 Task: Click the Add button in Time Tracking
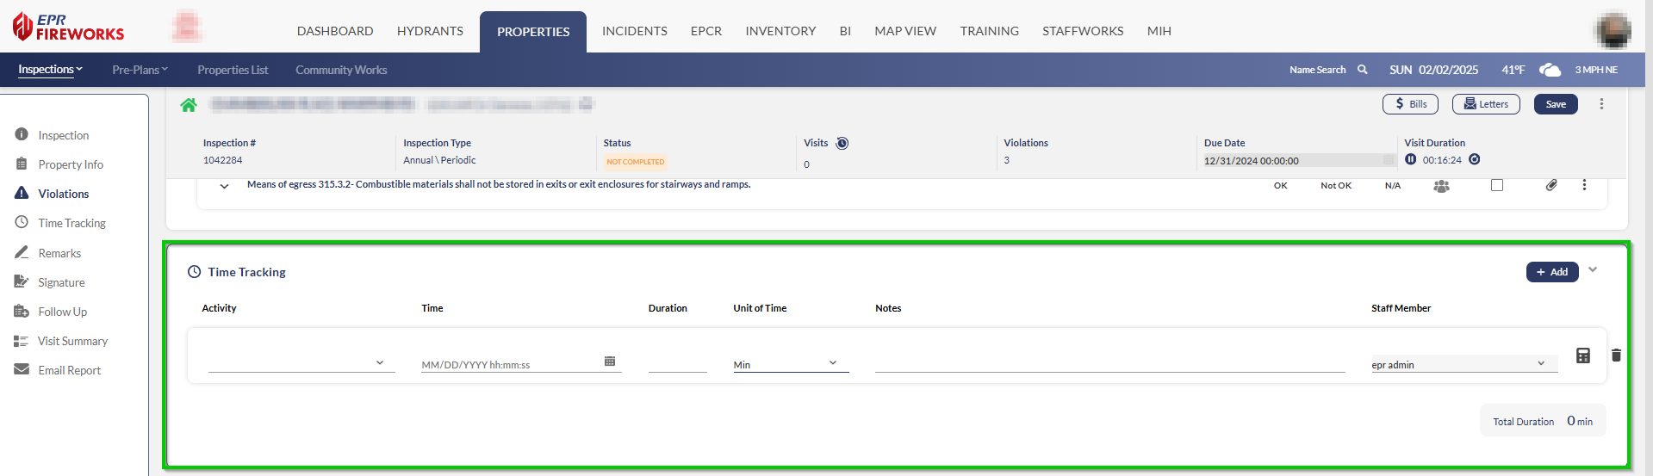tap(1551, 272)
